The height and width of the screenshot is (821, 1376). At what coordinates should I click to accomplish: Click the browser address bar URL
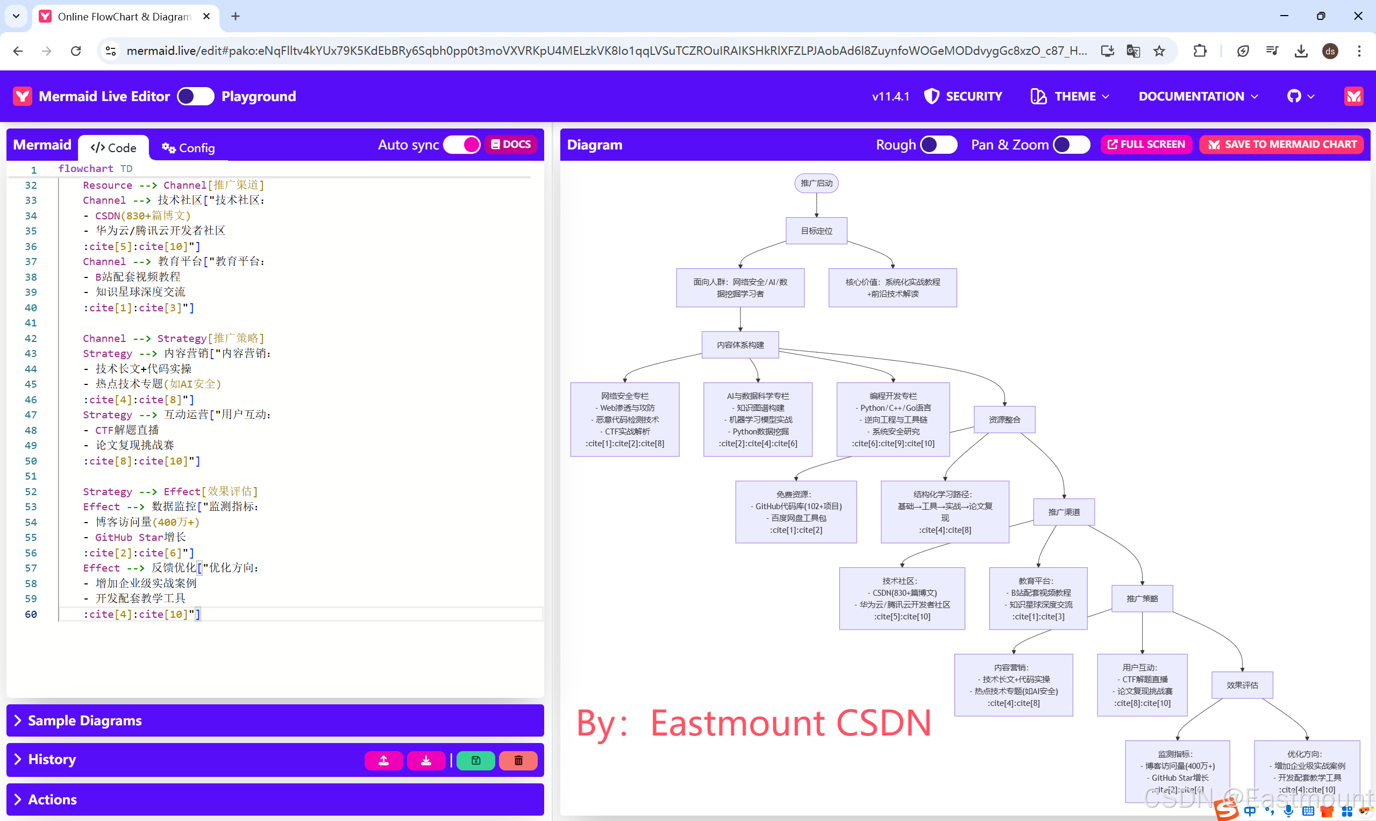(x=606, y=51)
